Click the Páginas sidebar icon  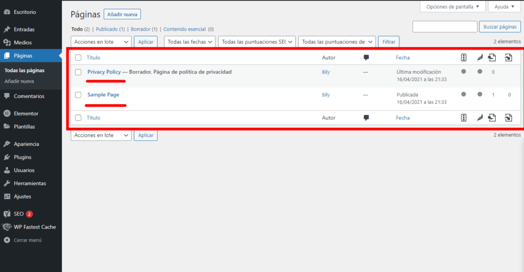point(7,56)
